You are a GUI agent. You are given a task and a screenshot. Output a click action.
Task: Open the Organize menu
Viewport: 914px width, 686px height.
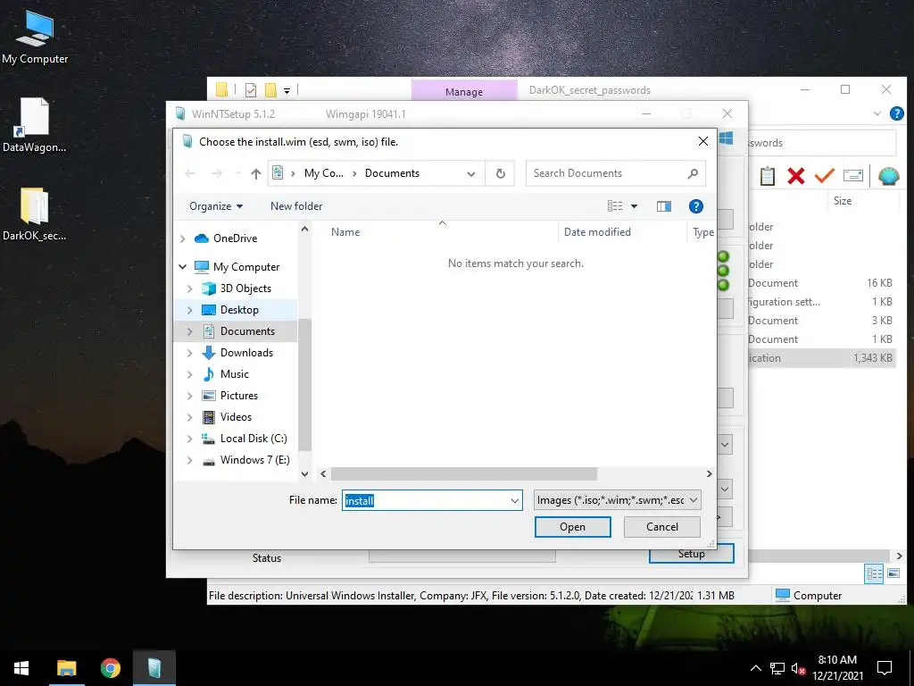pos(216,206)
